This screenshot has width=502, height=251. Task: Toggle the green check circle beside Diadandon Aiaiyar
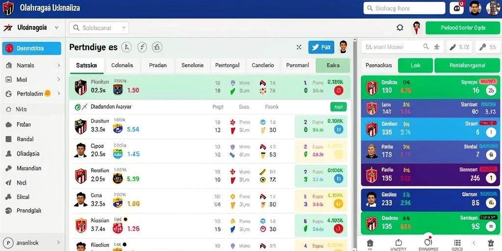pos(77,107)
